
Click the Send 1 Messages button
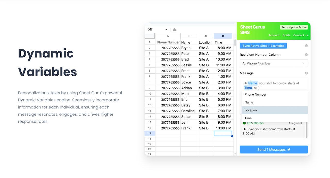tap(274, 149)
